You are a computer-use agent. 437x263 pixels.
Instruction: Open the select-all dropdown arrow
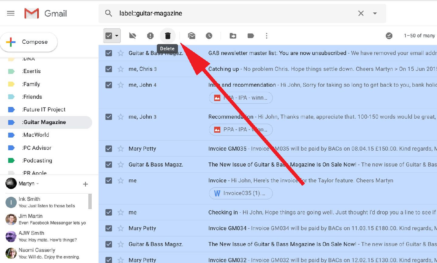117,36
